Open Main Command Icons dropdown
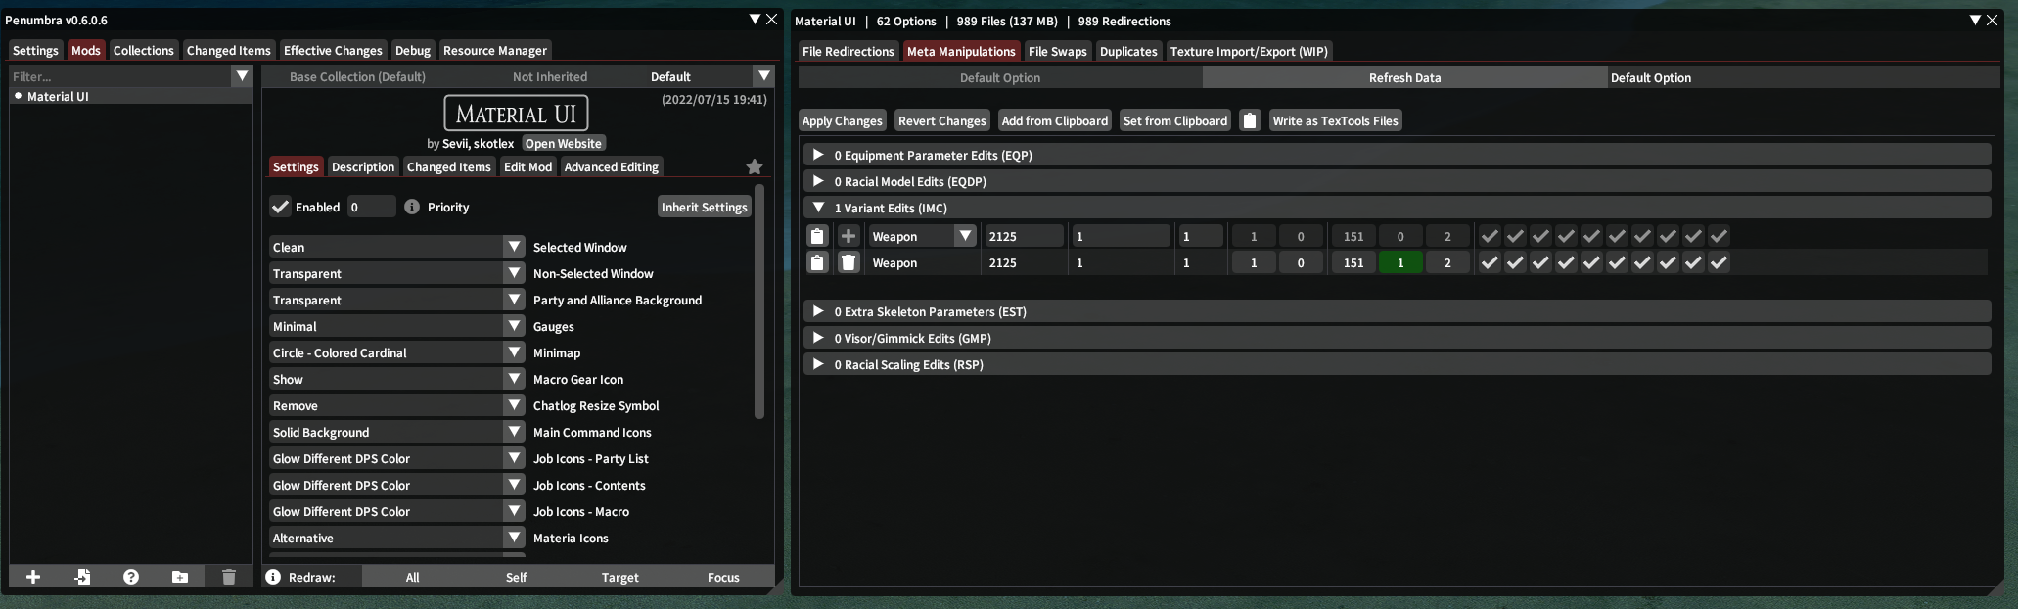 pos(397,432)
